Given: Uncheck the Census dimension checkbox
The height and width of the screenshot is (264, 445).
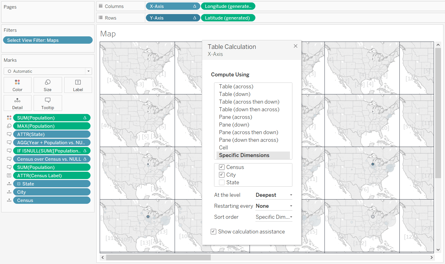Looking at the screenshot, I should coord(222,167).
